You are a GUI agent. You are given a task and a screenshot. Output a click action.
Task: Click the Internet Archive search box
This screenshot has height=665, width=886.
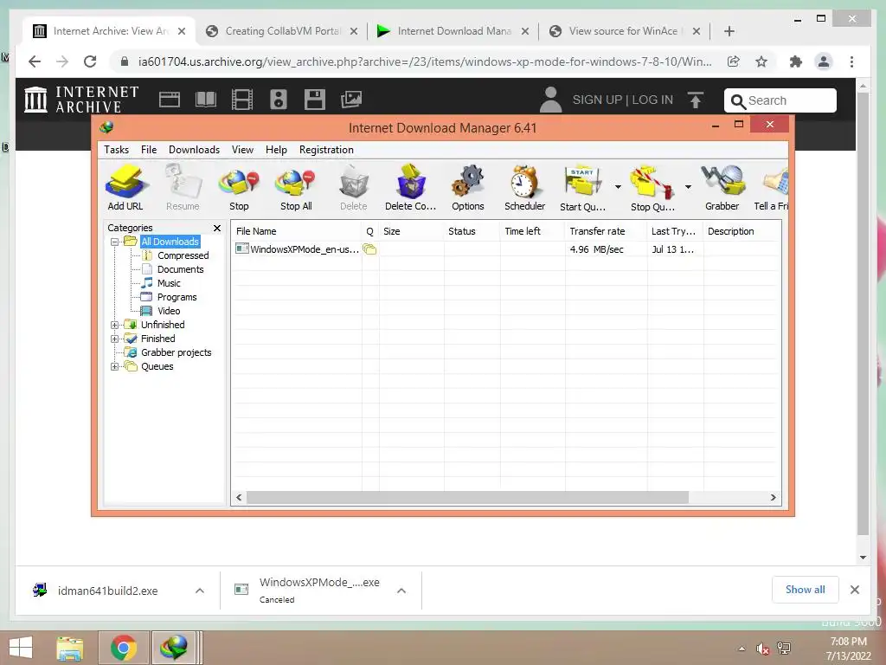click(780, 100)
